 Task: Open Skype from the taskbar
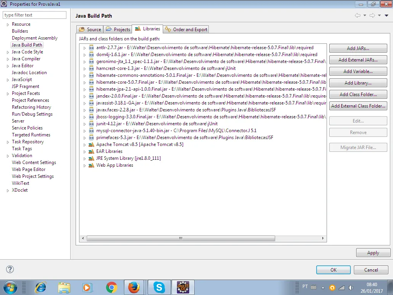(159, 287)
